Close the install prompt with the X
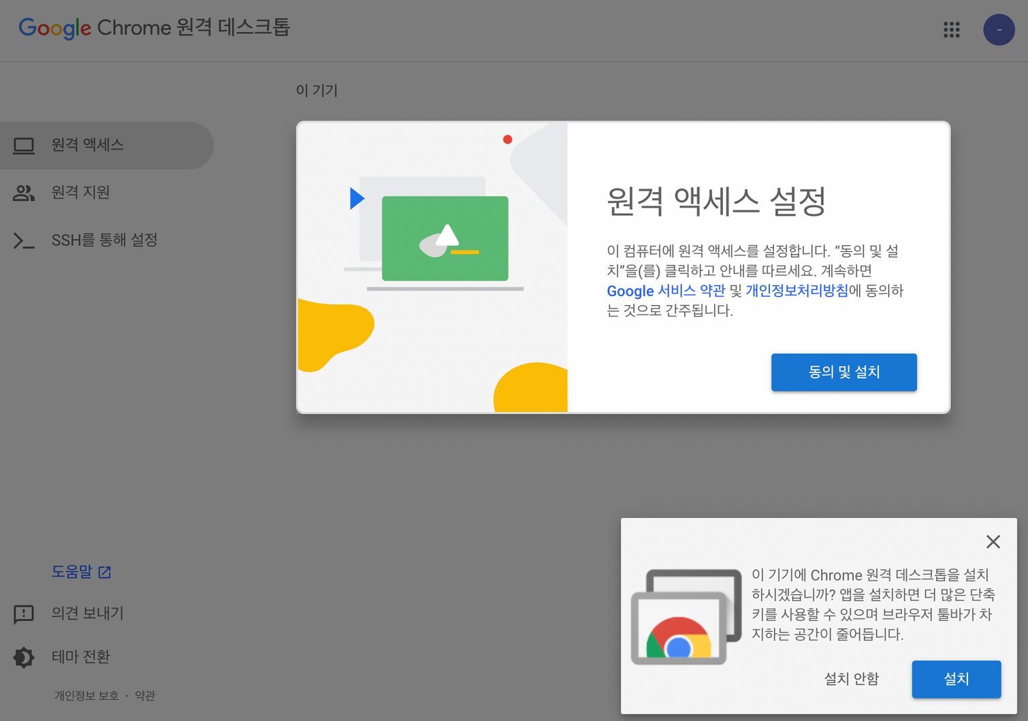Image resolution: width=1028 pixels, height=721 pixels. (993, 541)
